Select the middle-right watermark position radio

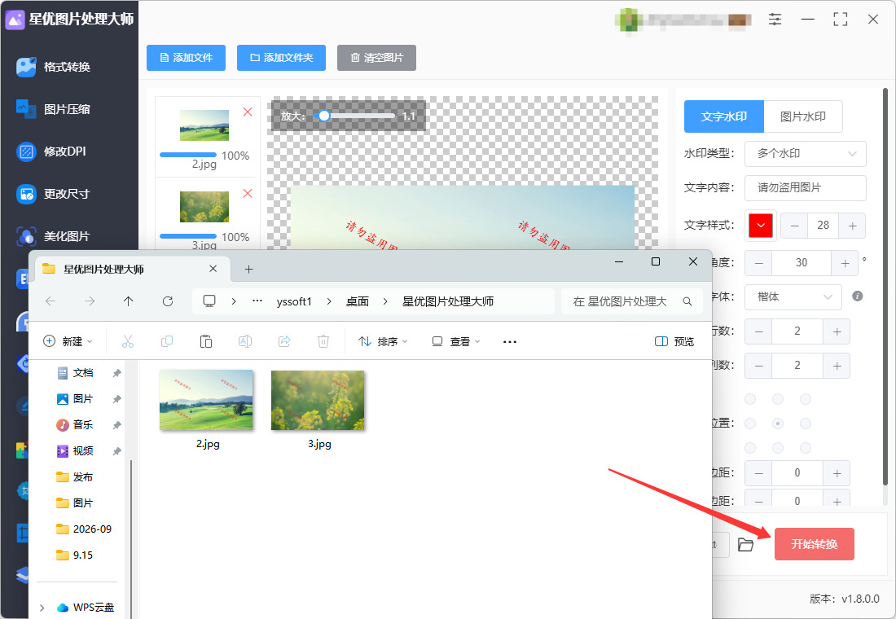(805, 424)
